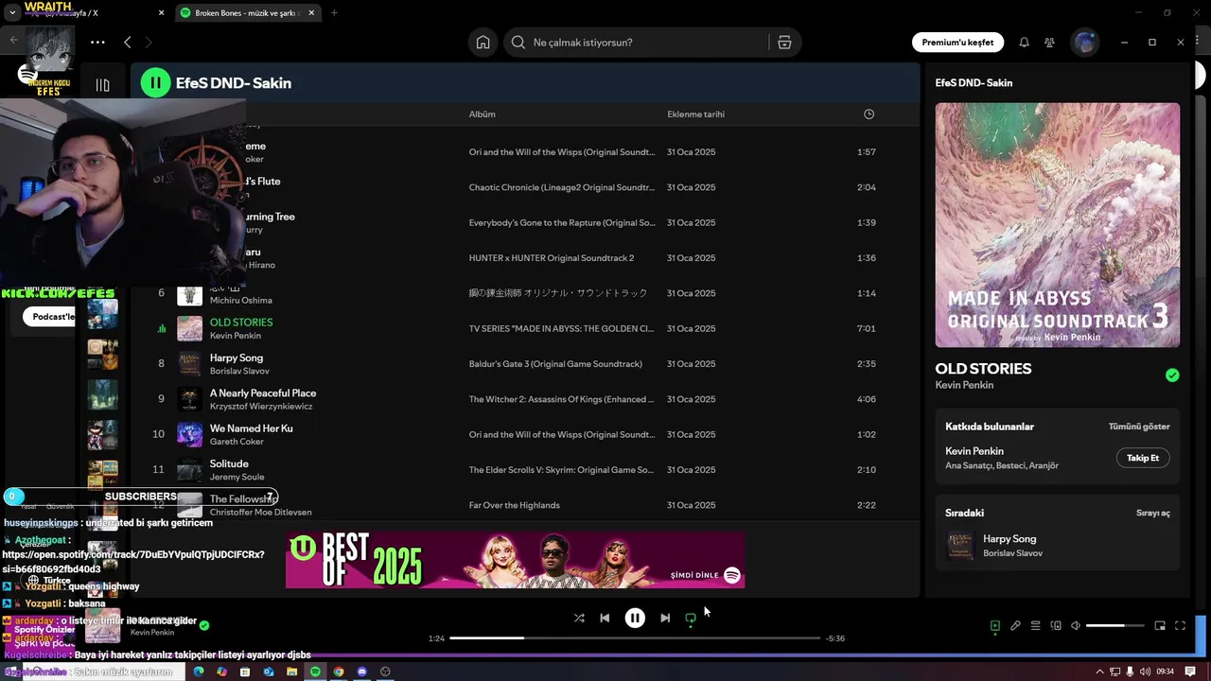Go to Spotify Home icon

click(x=483, y=43)
